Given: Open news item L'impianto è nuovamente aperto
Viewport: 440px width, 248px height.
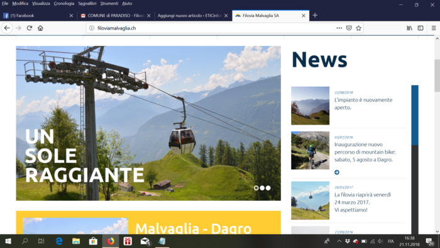Looking at the screenshot, I should click(363, 104).
